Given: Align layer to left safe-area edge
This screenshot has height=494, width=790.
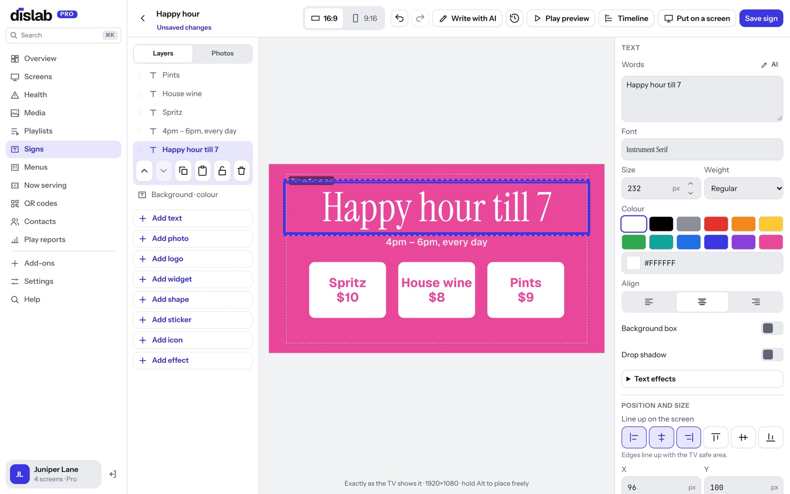Looking at the screenshot, I should 634,437.
